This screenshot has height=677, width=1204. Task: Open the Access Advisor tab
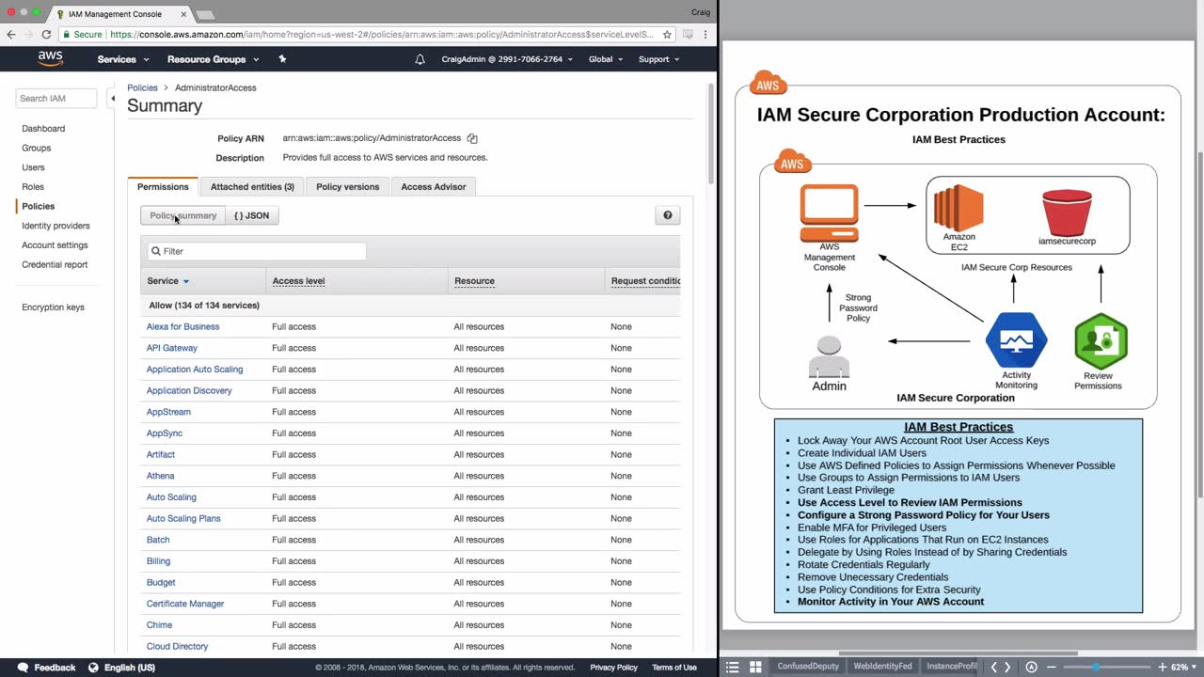pyautogui.click(x=434, y=186)
